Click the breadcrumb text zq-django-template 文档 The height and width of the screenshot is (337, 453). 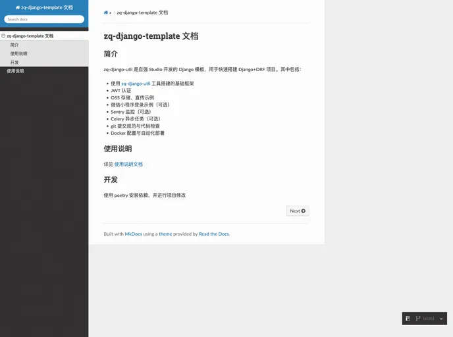coord(142,13)
